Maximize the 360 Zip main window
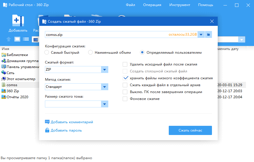The image size is (254, 162). pos(237,5)
